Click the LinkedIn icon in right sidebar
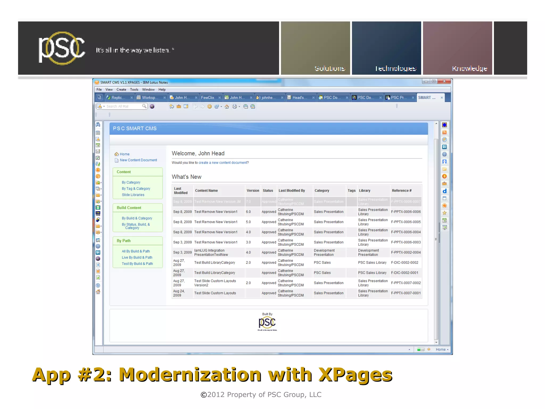545x409 pixels. [x=444, y=147]
